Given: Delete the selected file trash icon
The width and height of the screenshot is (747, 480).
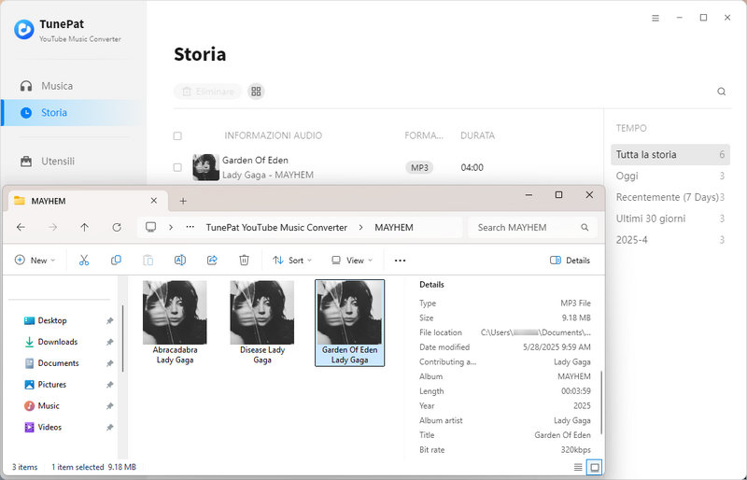Looking at the screenshot, I should (x=244, y=261).
